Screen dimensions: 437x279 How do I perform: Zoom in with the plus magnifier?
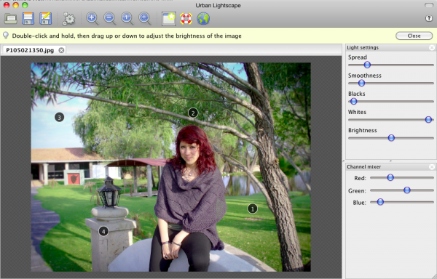point(92,19)
